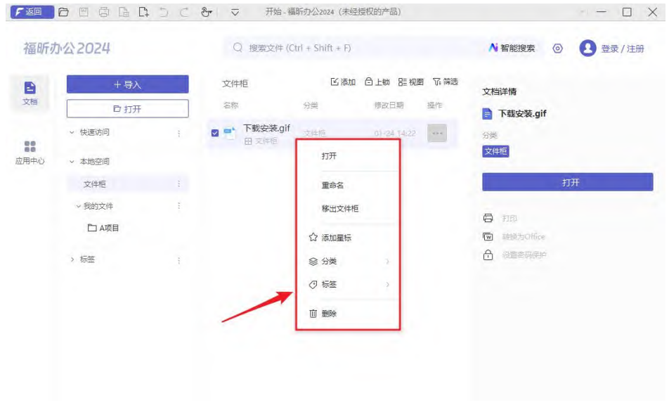Click 转换为Office in document details
This screenshot has height=405, width=669.
point(523,236)
